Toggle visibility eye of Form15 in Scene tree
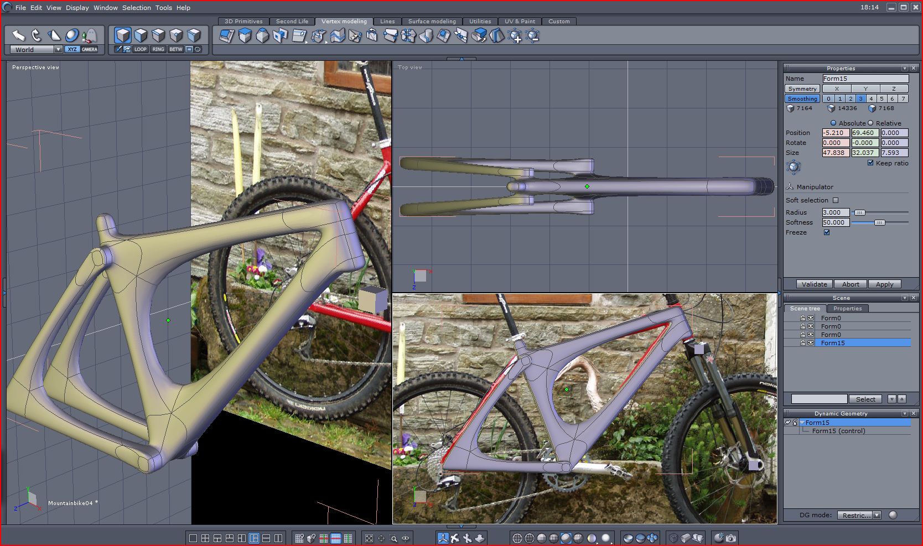 tap(811, 343)
